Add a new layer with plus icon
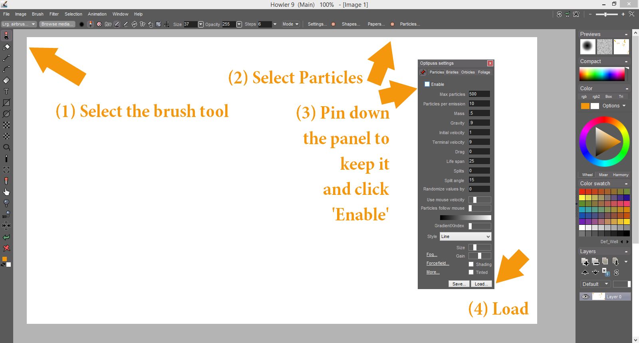Screen dimensions: 639x343 pos(585,262)
